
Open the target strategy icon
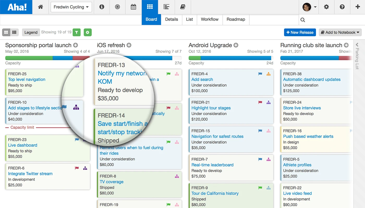tap(117, 7)
